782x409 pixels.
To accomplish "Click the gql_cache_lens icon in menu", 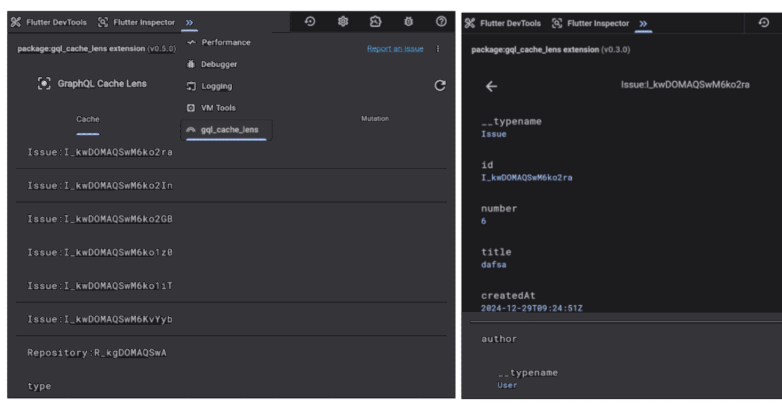I will [191, 129].
